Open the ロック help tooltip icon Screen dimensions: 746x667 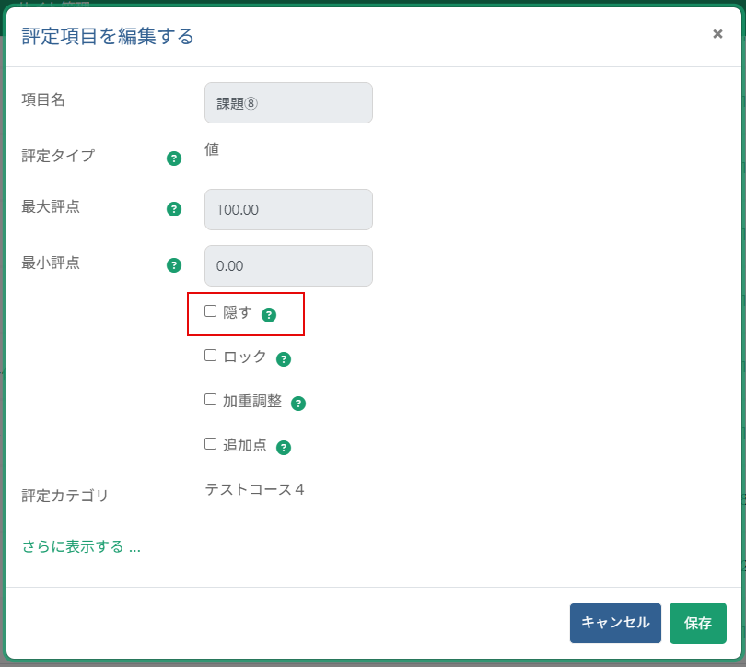pos(284,359)
